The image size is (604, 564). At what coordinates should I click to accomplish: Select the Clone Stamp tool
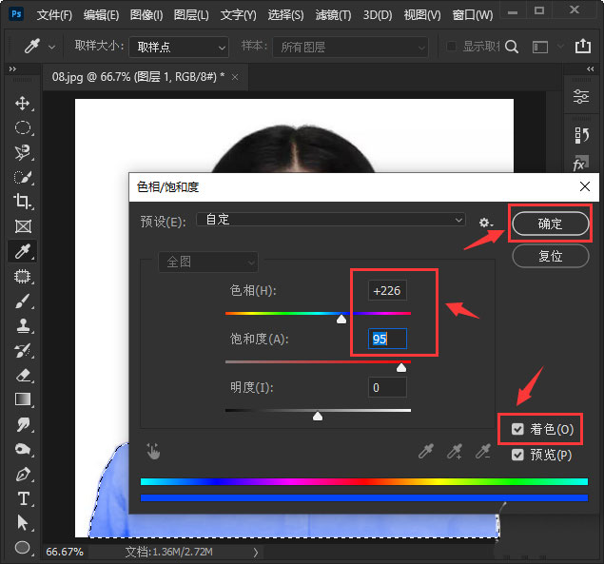click(22, 325)
